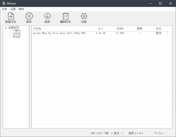Select 全部任务 in the task tree

[14, 28]
